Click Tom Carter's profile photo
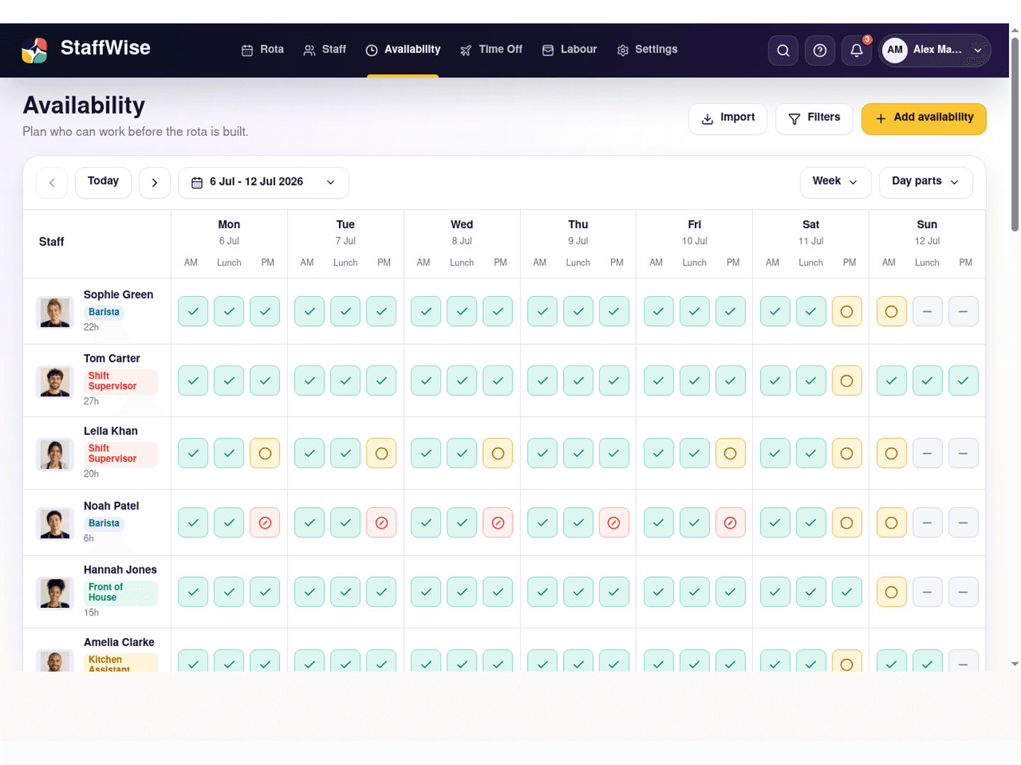Screen dimensions: 1021x765 (x=55, y=382)
